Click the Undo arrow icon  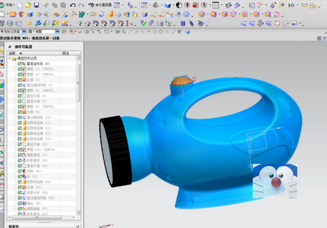click(73, 5)
